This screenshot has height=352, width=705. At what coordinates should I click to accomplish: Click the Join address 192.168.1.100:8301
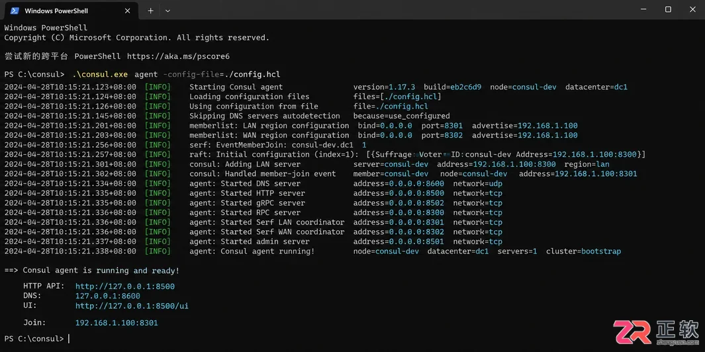coord(117,324)
